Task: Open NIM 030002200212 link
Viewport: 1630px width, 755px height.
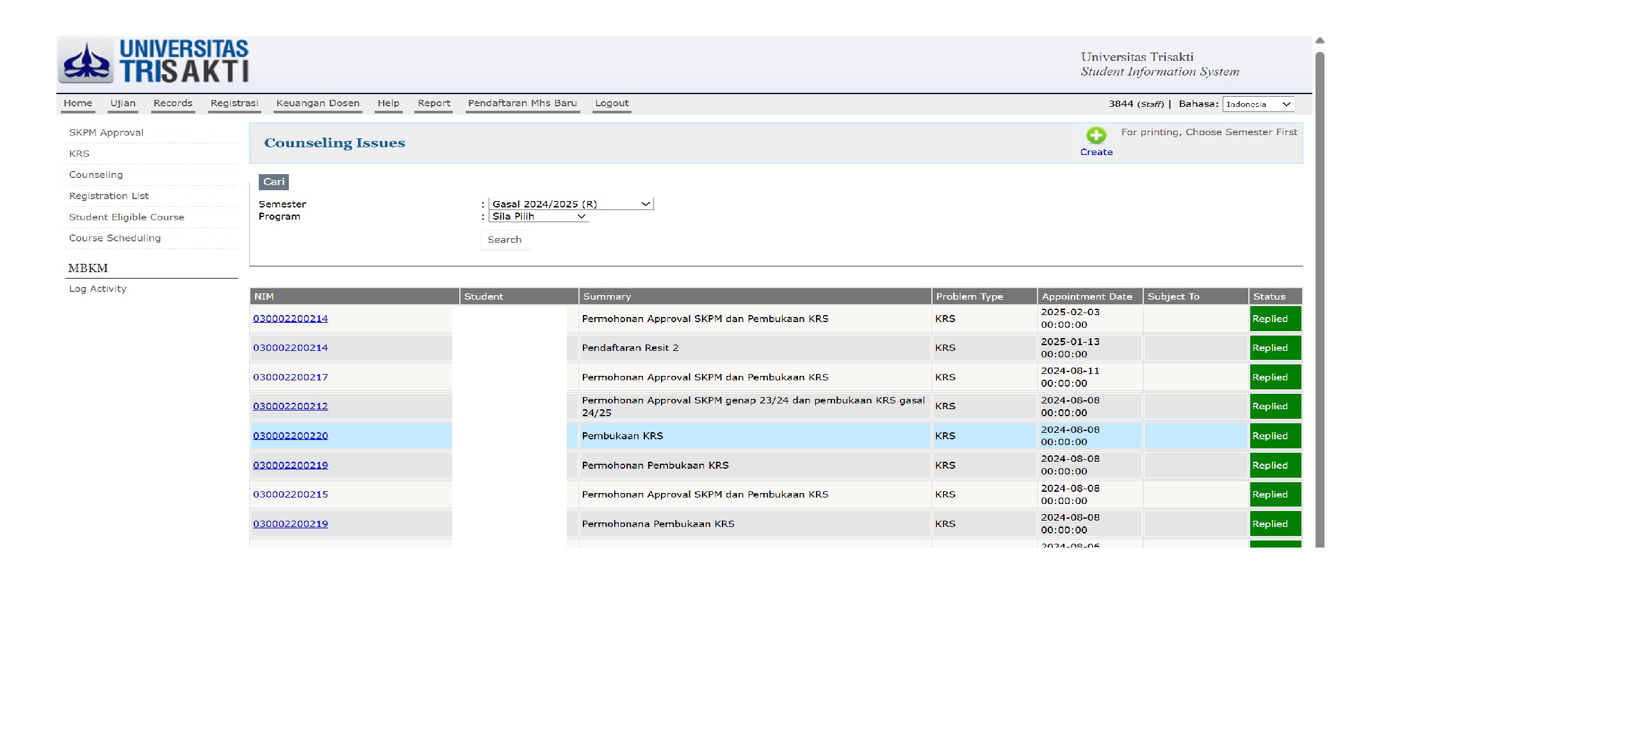Action: (291, 406)
